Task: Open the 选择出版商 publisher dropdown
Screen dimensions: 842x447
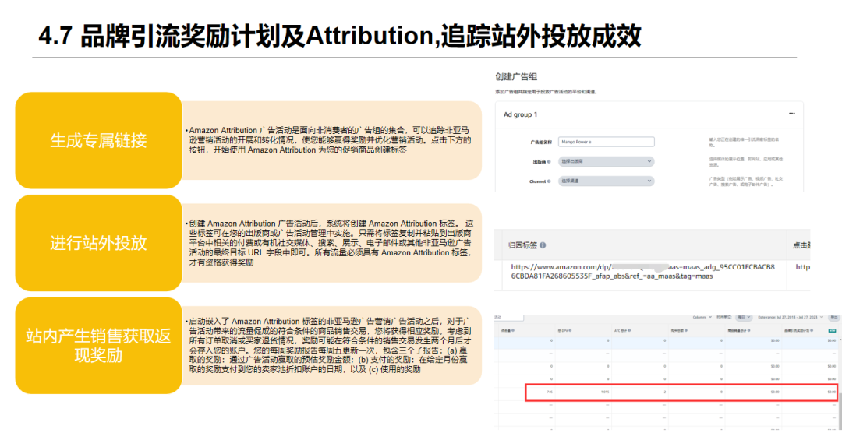Action: [607, 161]
